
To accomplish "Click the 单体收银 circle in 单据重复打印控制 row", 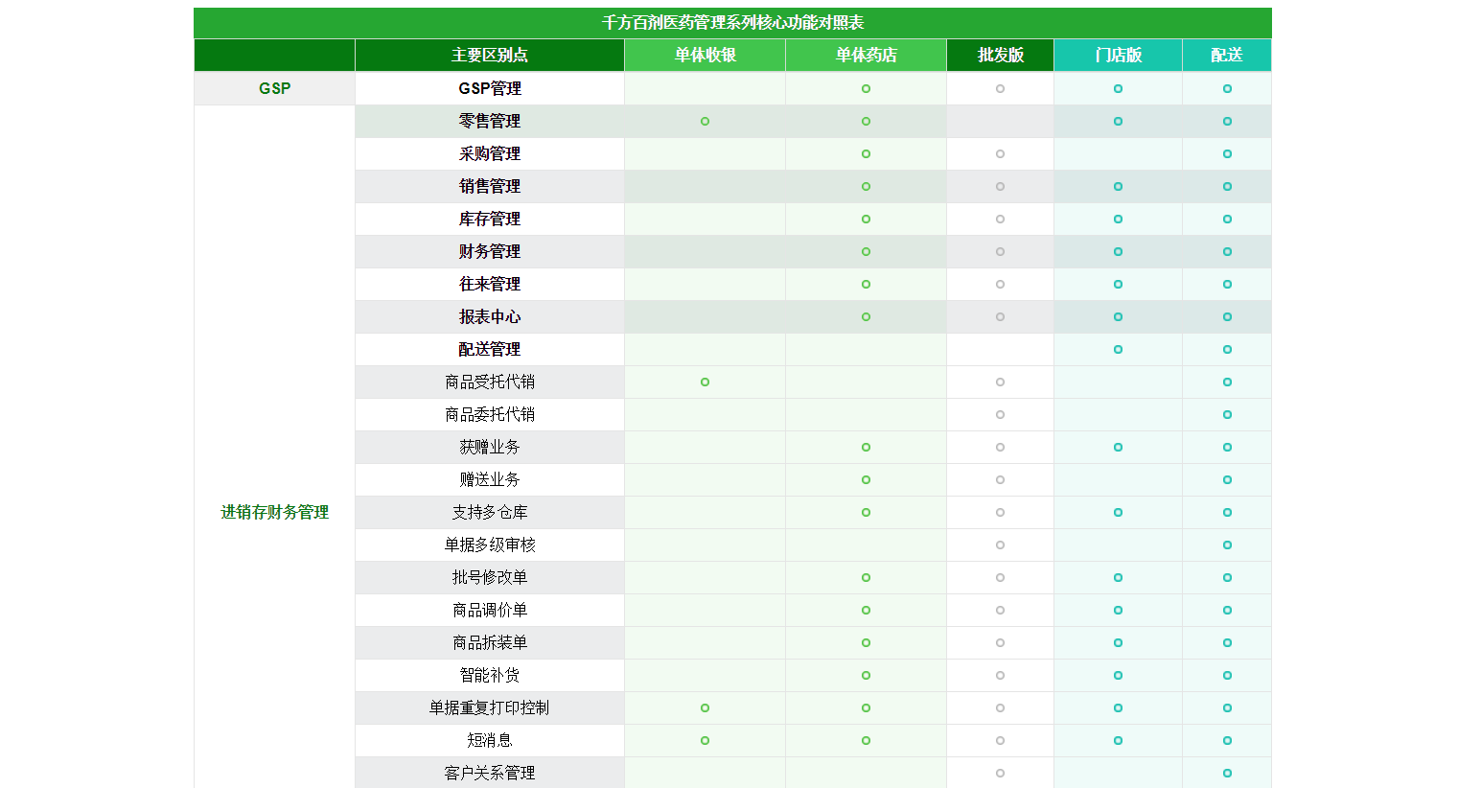I will [705, 707].
